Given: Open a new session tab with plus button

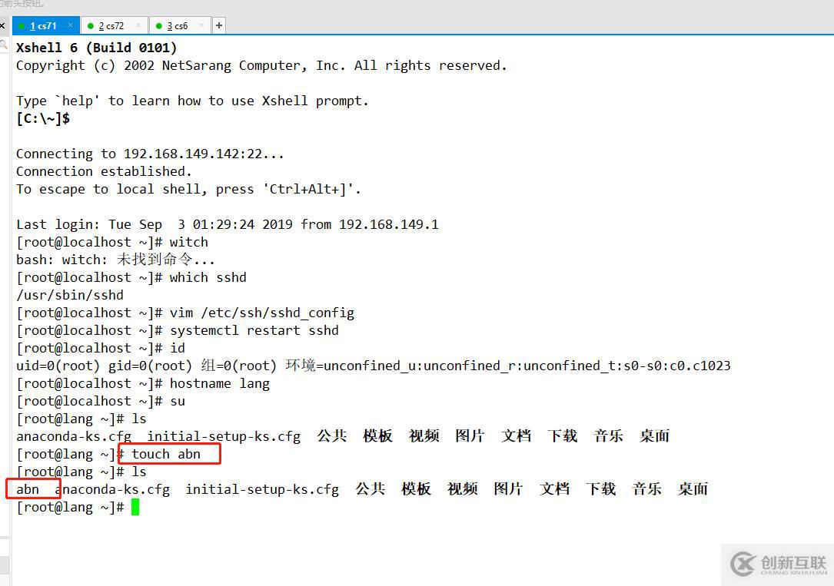Looking at the screenshot, I should 219,25.
